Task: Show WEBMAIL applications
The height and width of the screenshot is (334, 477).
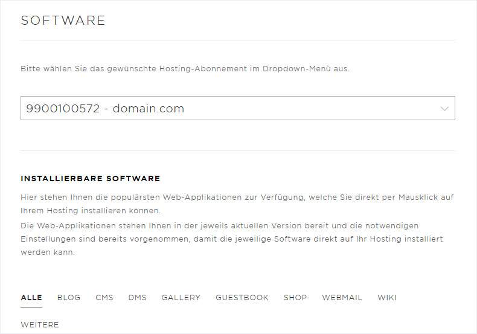Action: click(342, 297)
